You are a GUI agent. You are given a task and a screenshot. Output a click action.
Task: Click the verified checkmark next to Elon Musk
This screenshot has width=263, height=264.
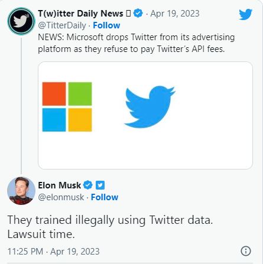point(88,185)
